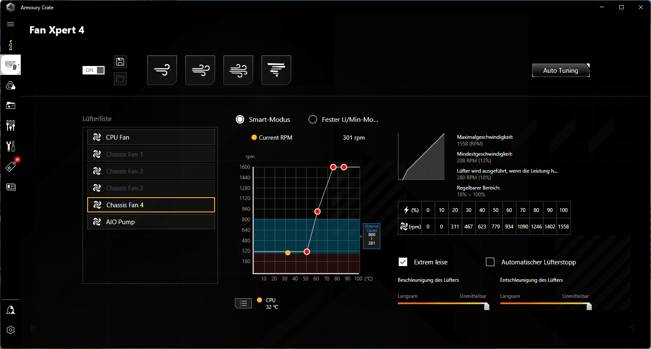The width and height of the screenshot is (651, 349).
Task: Click the 311 rpm table cell
Action: point(455,227)
